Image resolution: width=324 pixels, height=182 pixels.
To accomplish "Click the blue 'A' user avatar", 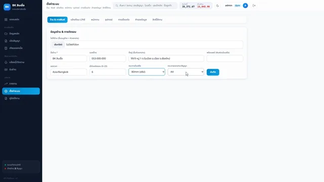I will point(245,6).
